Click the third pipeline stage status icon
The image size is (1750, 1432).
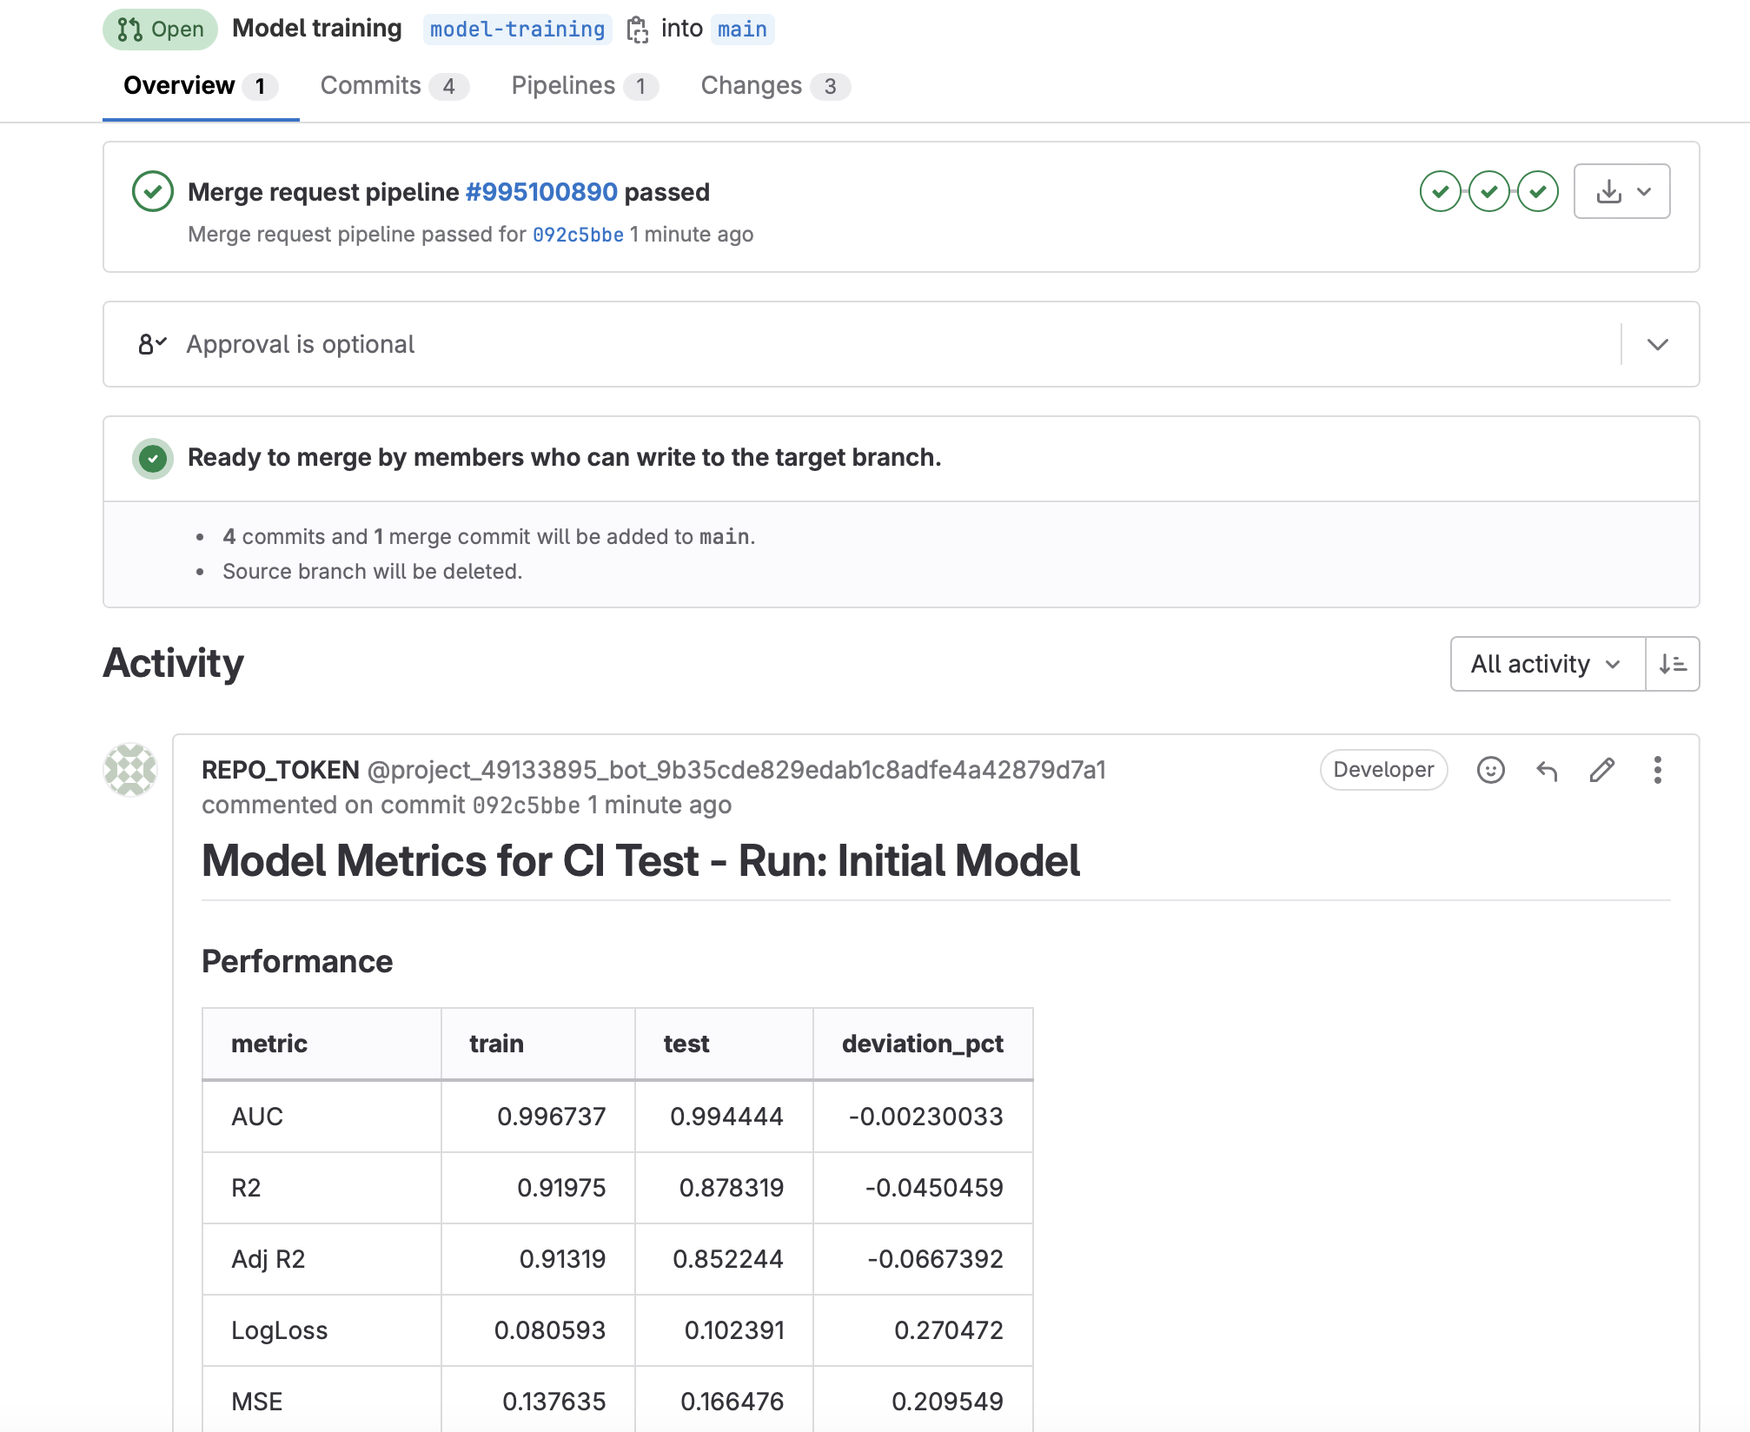coord(1538,191)
